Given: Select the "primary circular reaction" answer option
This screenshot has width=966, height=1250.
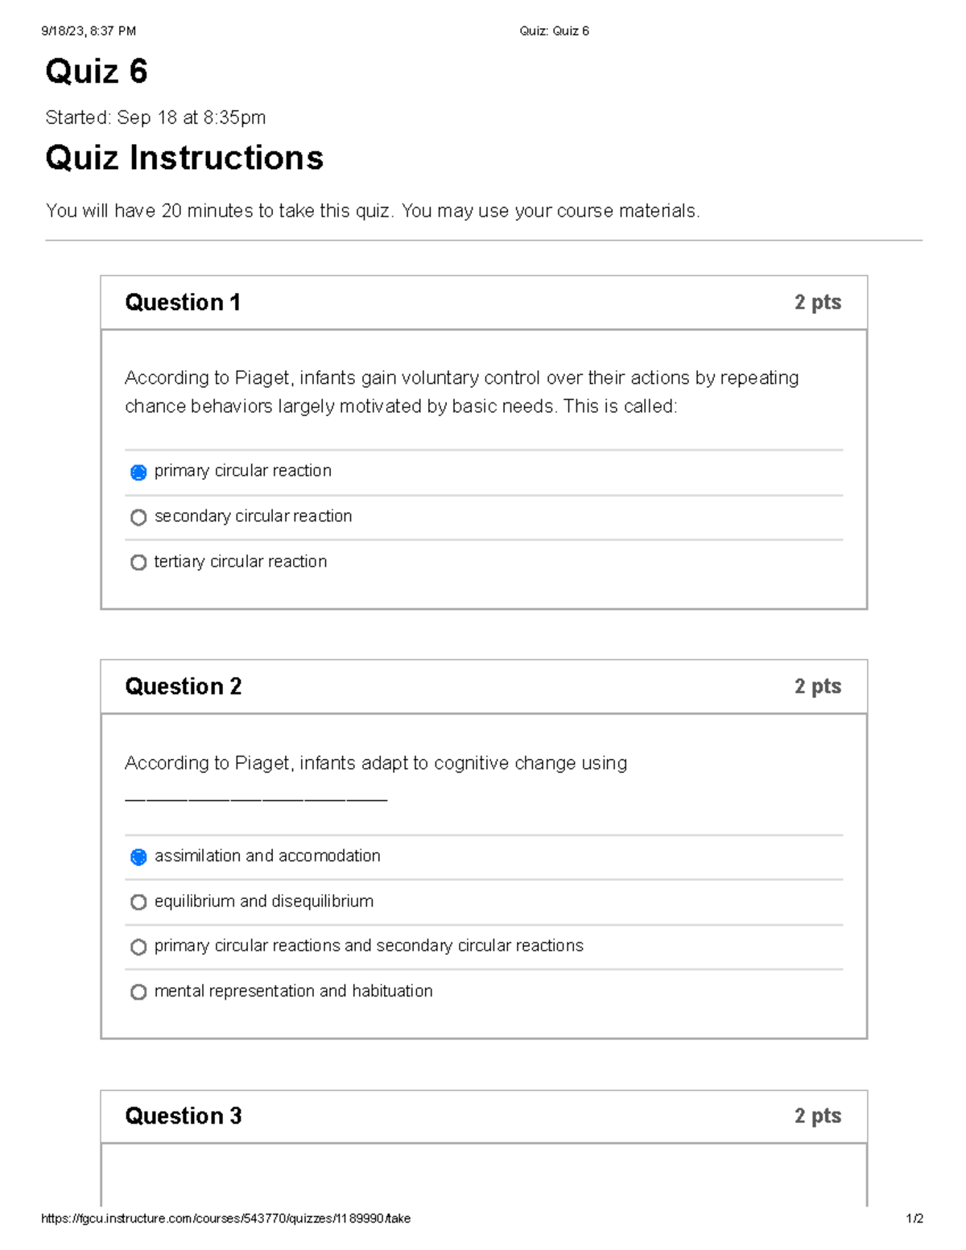Looking at the screenshot, I should [138, 472].
